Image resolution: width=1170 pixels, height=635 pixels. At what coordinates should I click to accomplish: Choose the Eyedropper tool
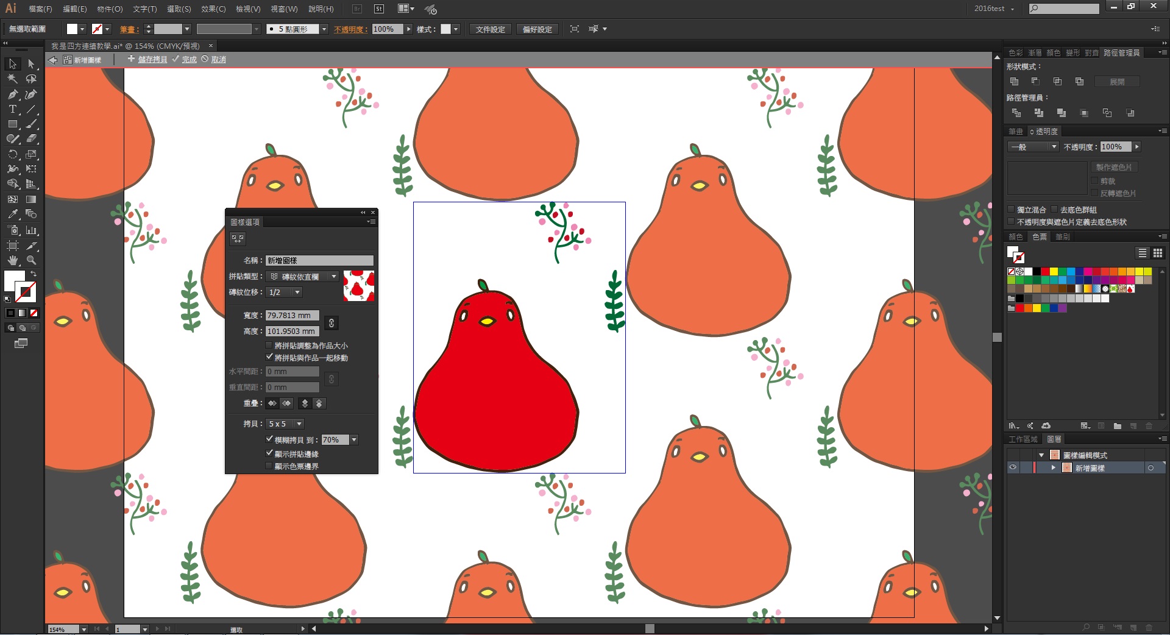click(x=12, y=215)
